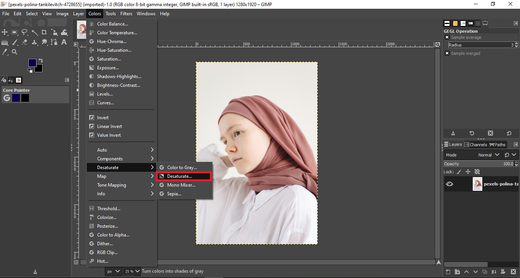This screenshot has width=520, height=278.
Task: Create a new layer
Action: (x=448, y=272)
